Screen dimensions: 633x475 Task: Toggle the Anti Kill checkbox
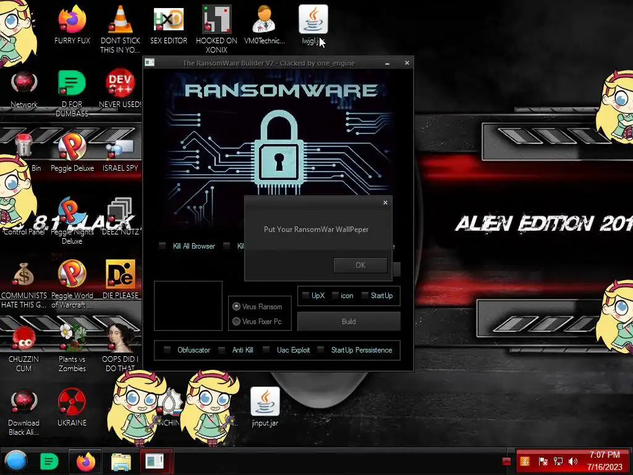pos(222,350)
